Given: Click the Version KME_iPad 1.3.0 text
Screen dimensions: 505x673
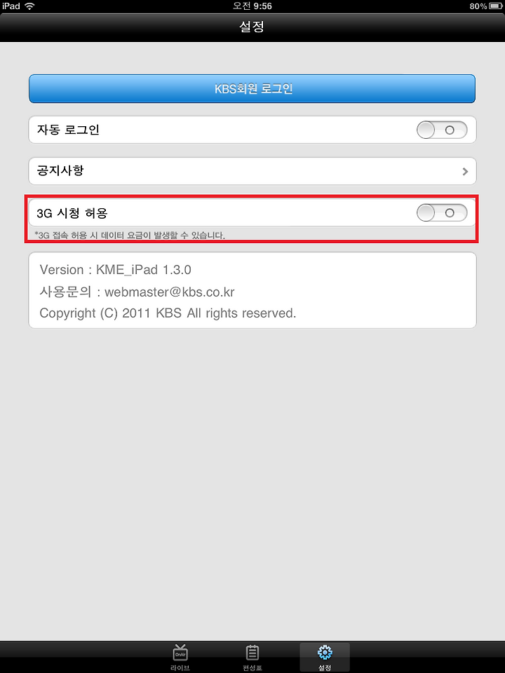Looking at the screenshot, I should (116, 269).
